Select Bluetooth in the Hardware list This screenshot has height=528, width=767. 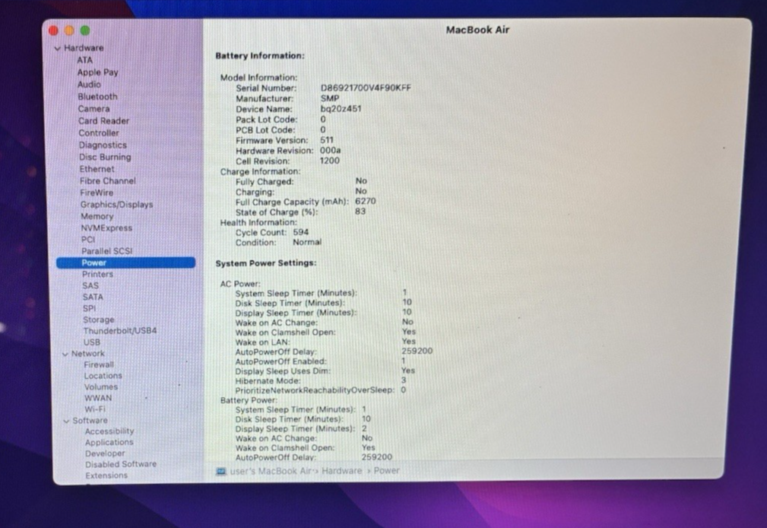click(x=97, y=97)
